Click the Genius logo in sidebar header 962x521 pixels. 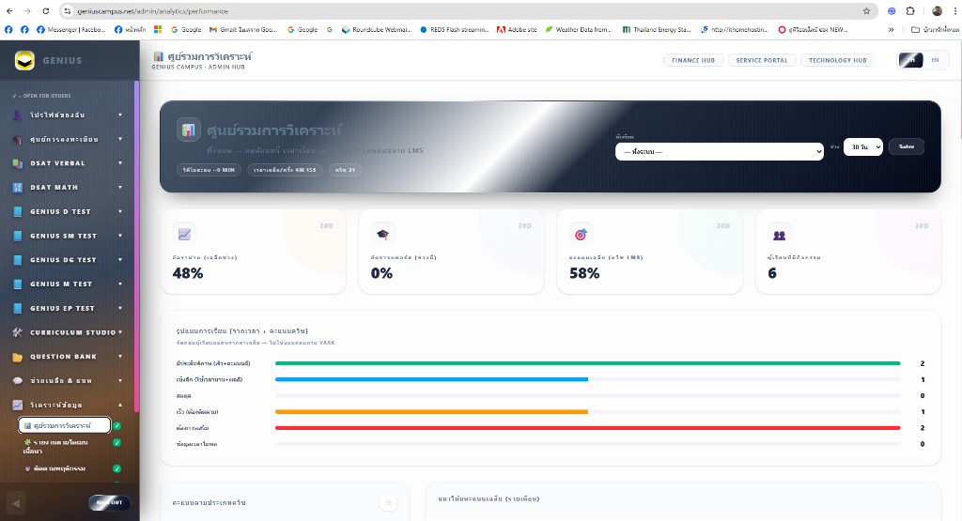coord(24,60)
